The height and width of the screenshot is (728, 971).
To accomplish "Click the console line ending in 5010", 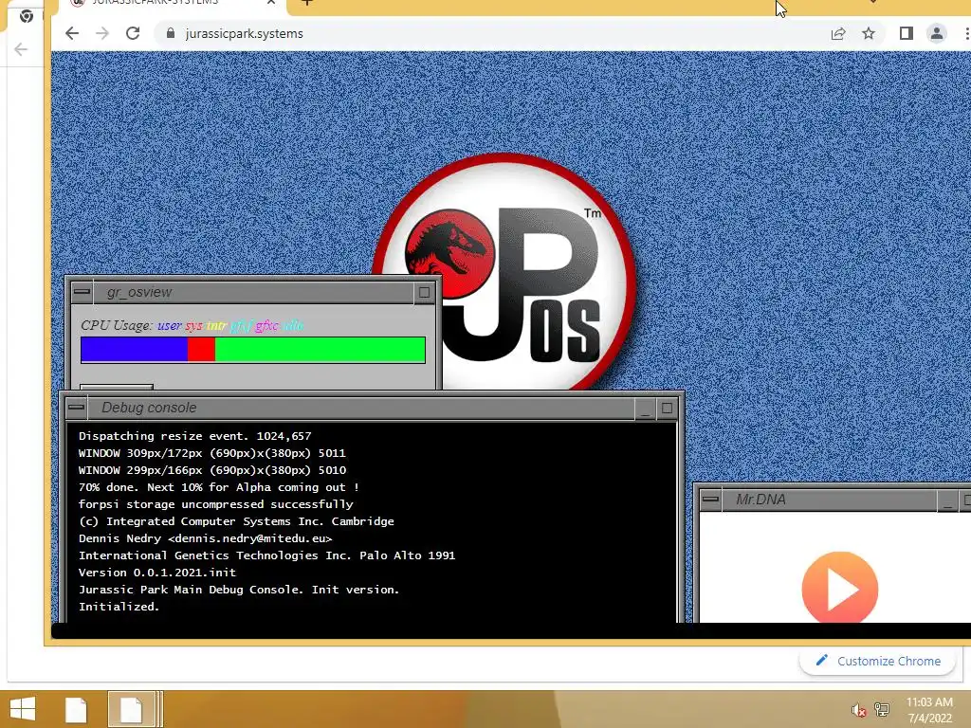I will click(211, 470).
